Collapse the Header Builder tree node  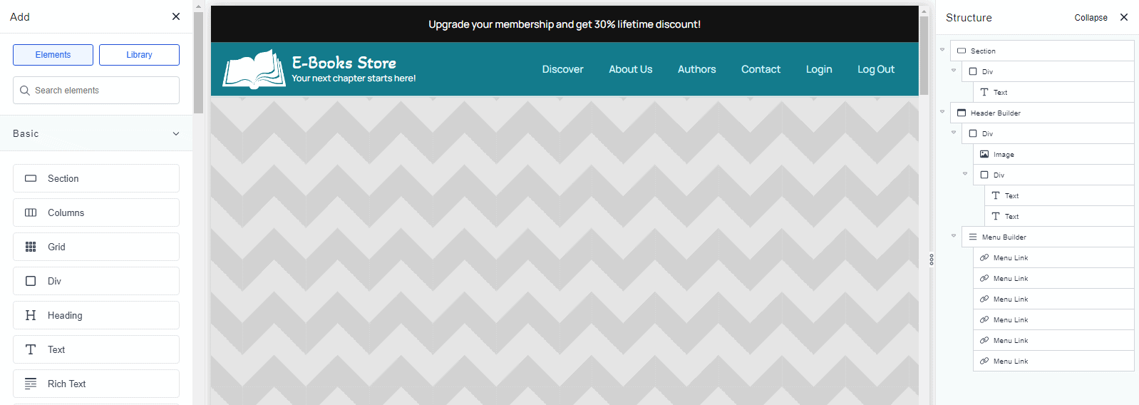tap(942, 112)
